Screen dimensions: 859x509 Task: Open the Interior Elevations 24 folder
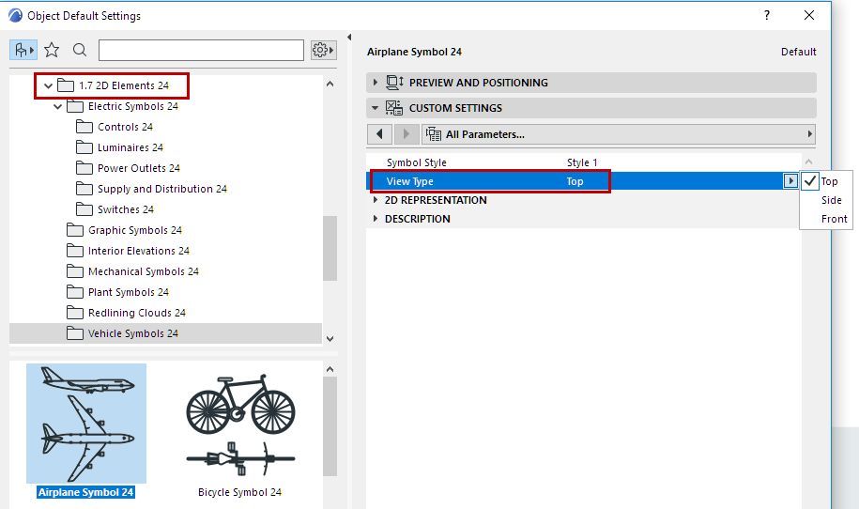click(129, 251)
